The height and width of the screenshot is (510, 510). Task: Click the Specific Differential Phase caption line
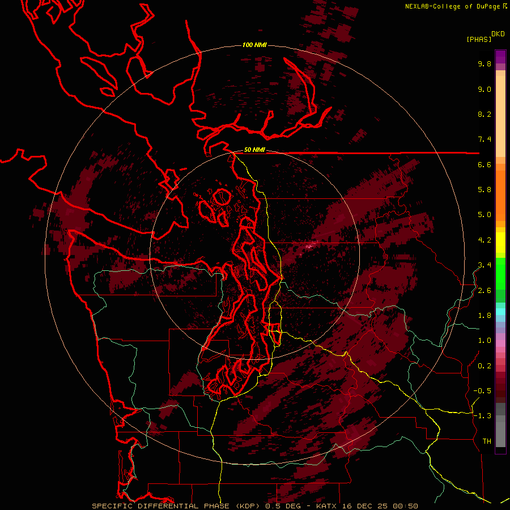[254, 506]
